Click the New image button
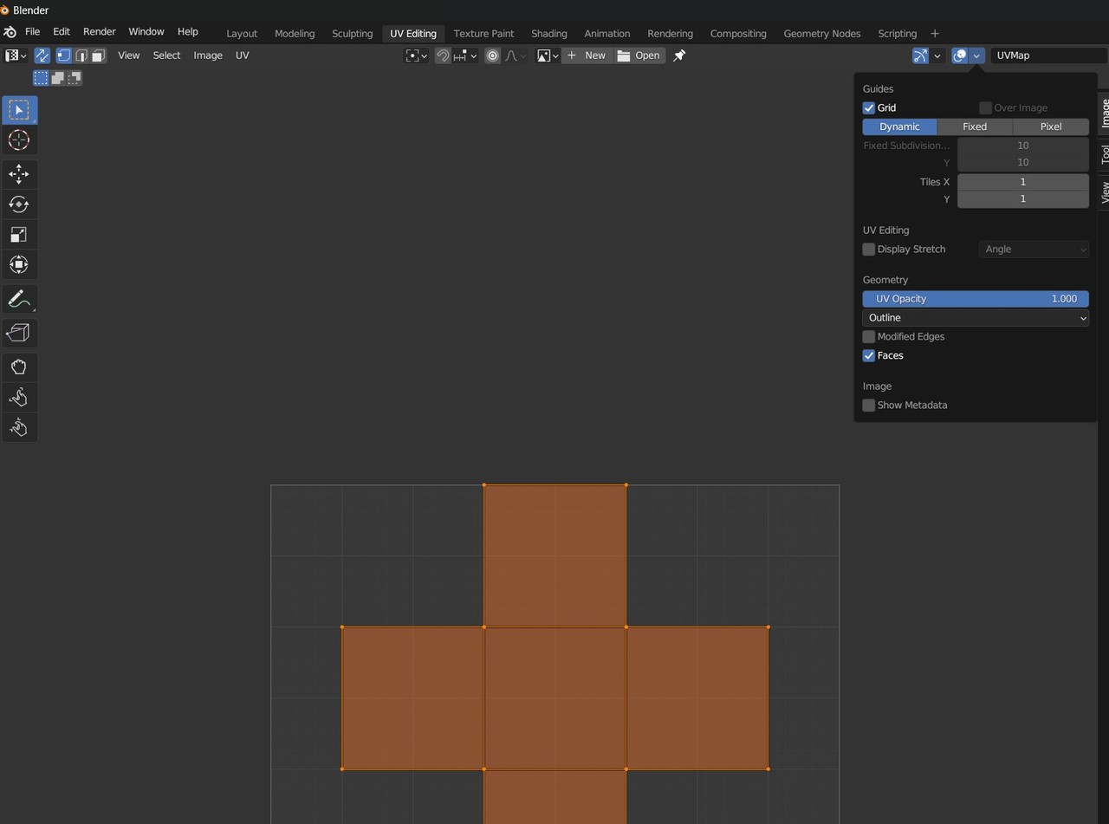Screen dimensions: 1109x824 [x=586, y=55]
